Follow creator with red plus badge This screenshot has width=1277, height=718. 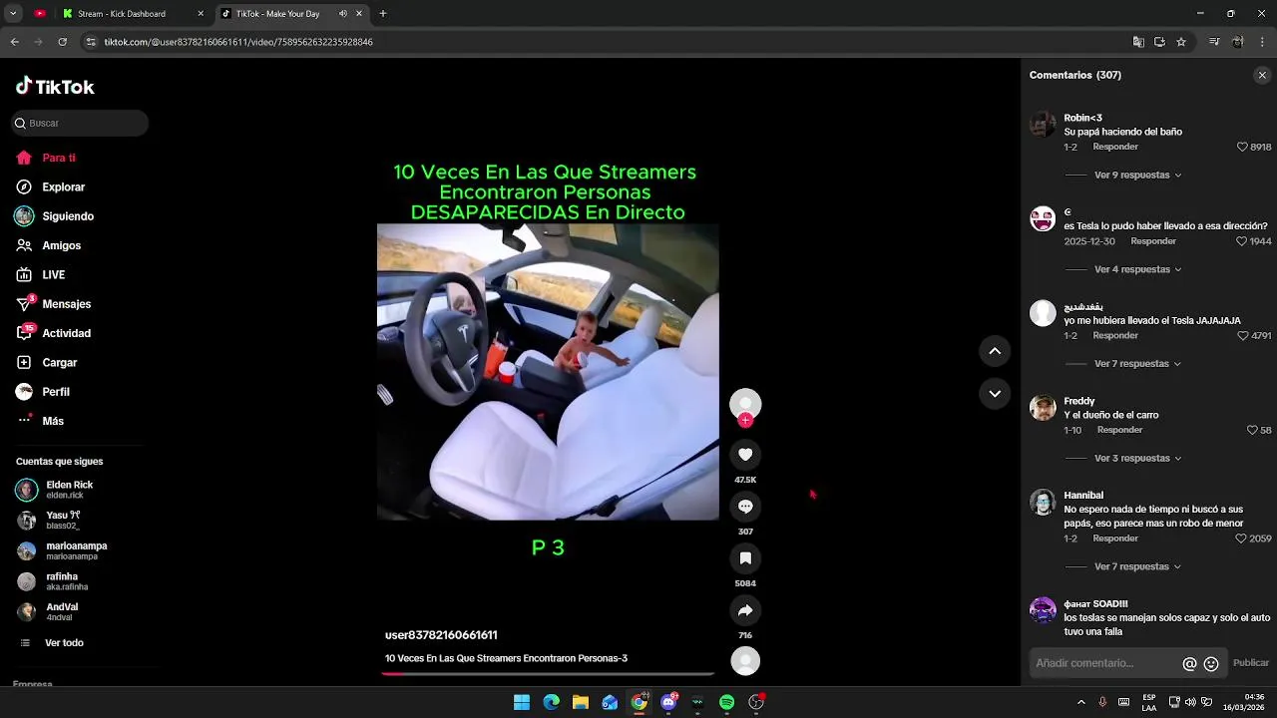pyautogui.click(x=745, y=421)
